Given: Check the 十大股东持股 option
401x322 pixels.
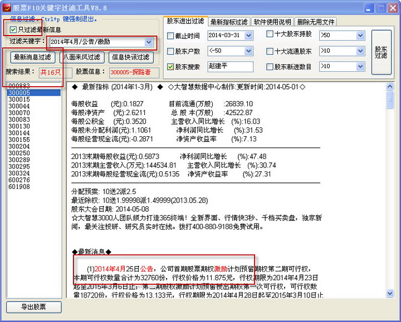Looking at the screenshot, I should [x=270, y=34].
